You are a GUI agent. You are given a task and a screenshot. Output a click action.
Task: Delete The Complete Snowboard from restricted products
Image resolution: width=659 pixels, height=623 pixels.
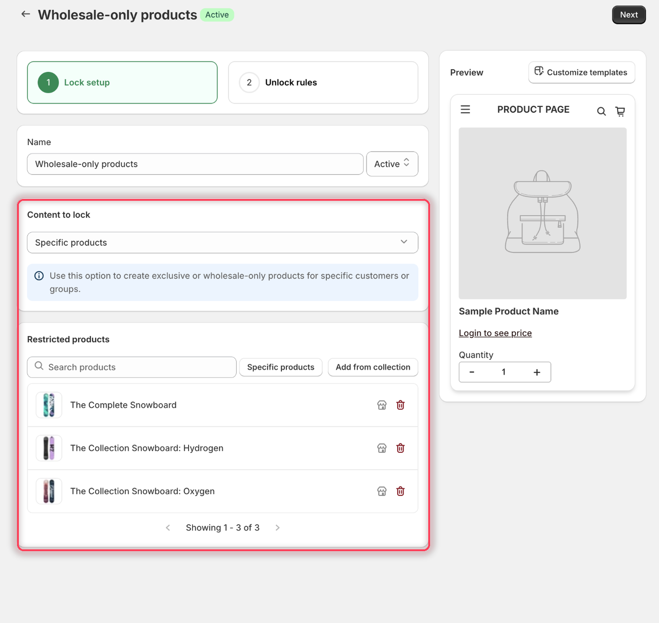point(400,405)
